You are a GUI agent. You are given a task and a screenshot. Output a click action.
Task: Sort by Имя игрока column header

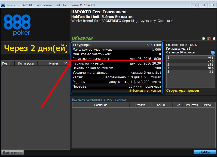[x=26, y=63]
